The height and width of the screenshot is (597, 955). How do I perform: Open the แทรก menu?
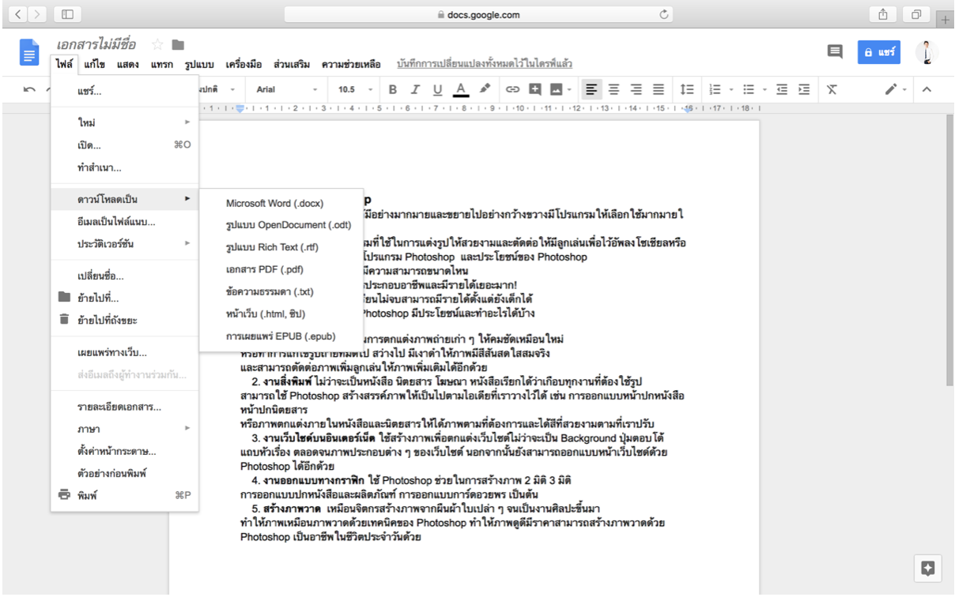pos(162,64)
